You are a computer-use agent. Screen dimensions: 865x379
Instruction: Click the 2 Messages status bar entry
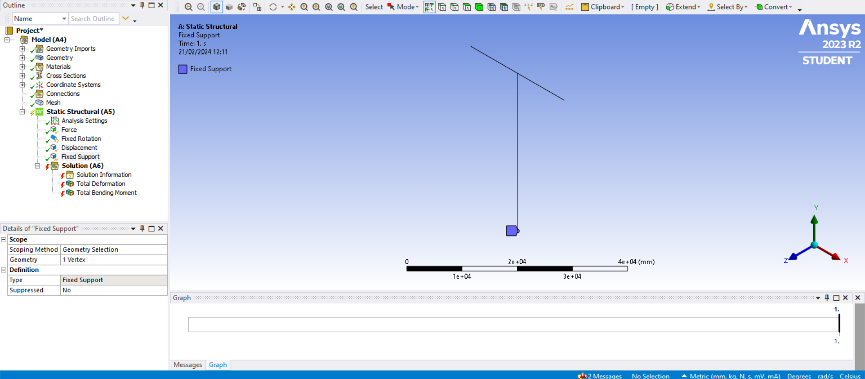(x=600, y=376)
